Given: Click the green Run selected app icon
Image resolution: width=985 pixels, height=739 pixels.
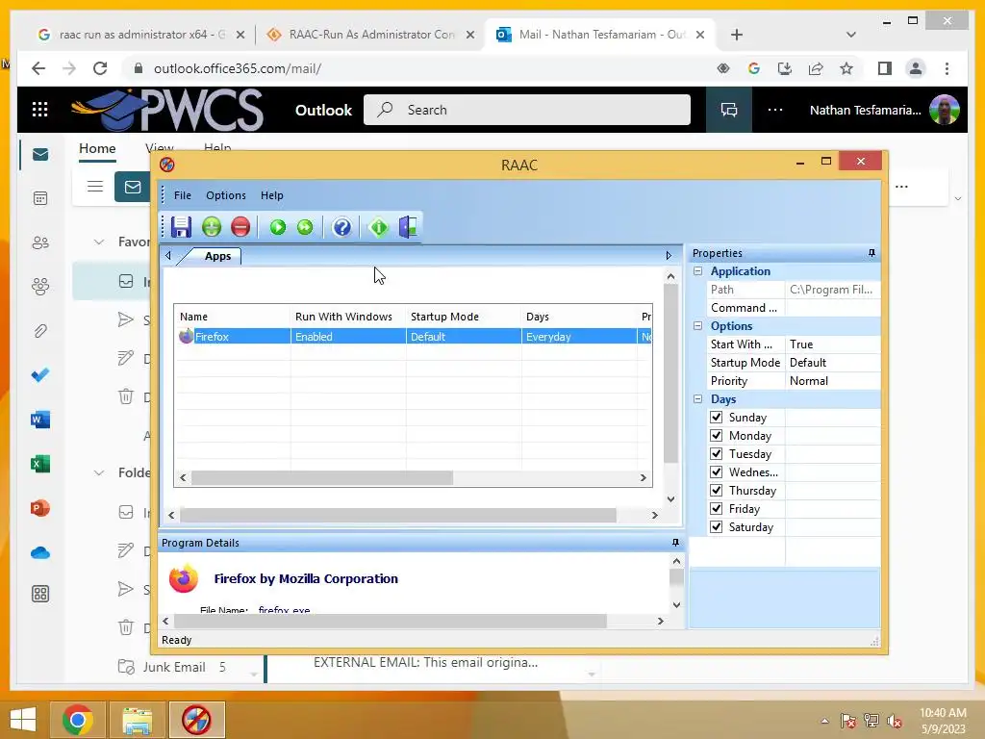Looking at the screenshot, I should coord(278,227).
